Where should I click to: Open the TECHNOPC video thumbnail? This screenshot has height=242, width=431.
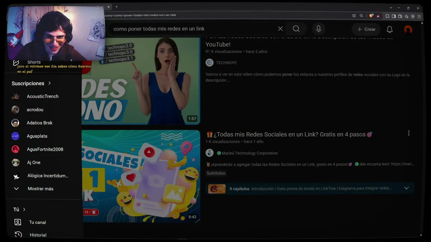point(141,81)
